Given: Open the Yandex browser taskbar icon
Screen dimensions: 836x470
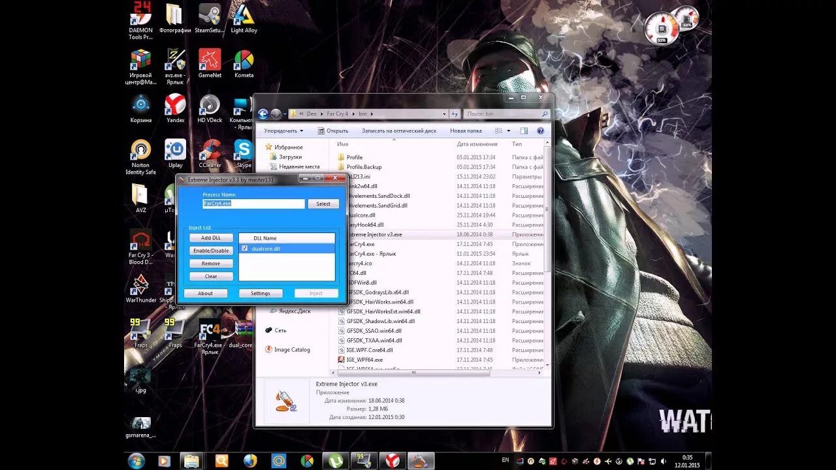Looking at the screenshot, I should (x=392, y=460).
